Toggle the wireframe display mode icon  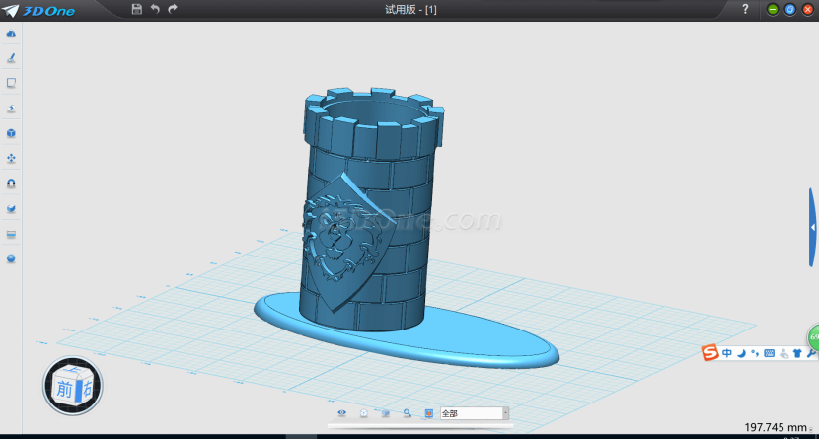tap(364, 413)
